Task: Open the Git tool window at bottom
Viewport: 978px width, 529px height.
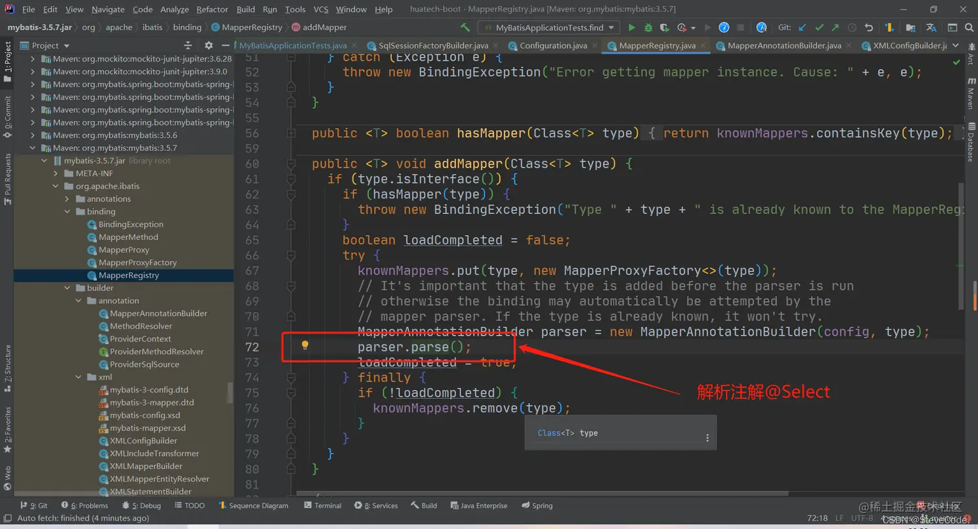Action: click(34, 506)
